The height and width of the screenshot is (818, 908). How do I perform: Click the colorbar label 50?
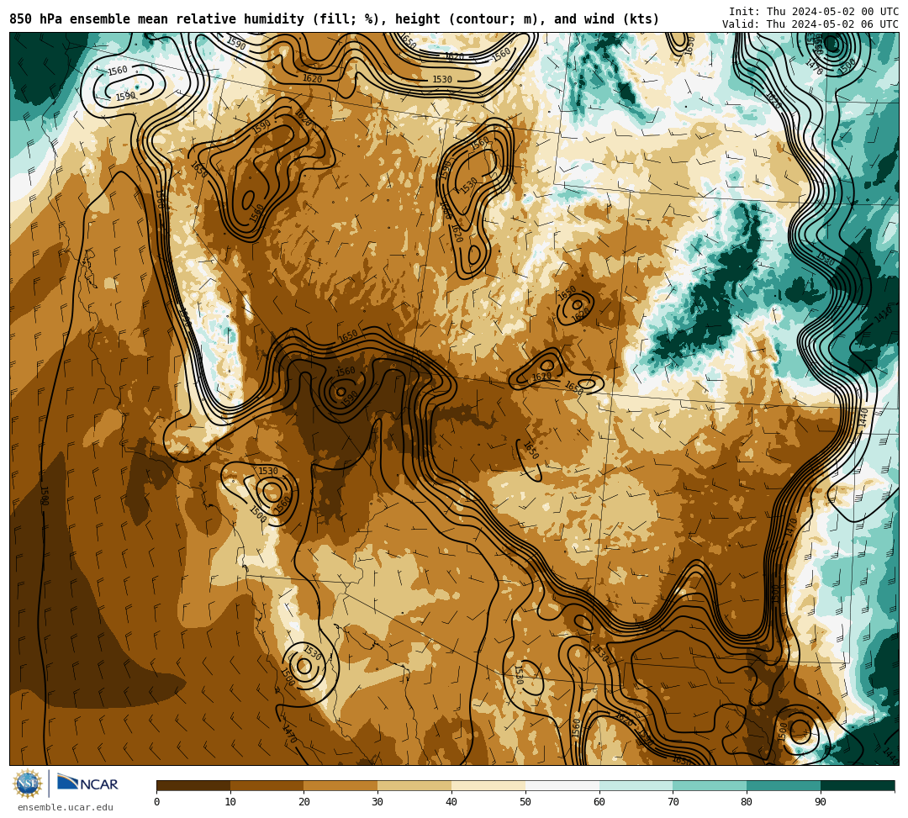tap(525, 802)
